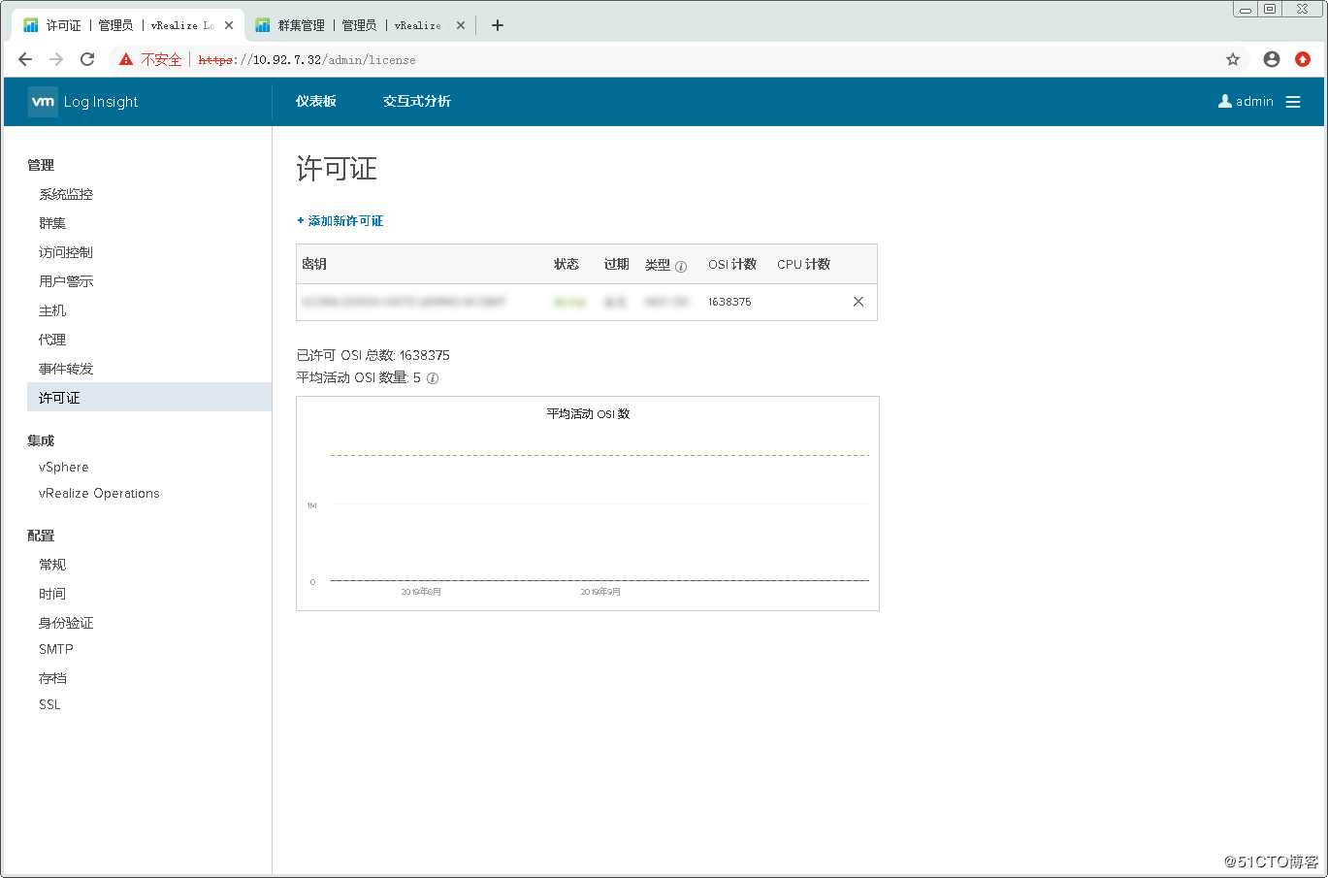Open 访问控制 in sidebar

66,252
